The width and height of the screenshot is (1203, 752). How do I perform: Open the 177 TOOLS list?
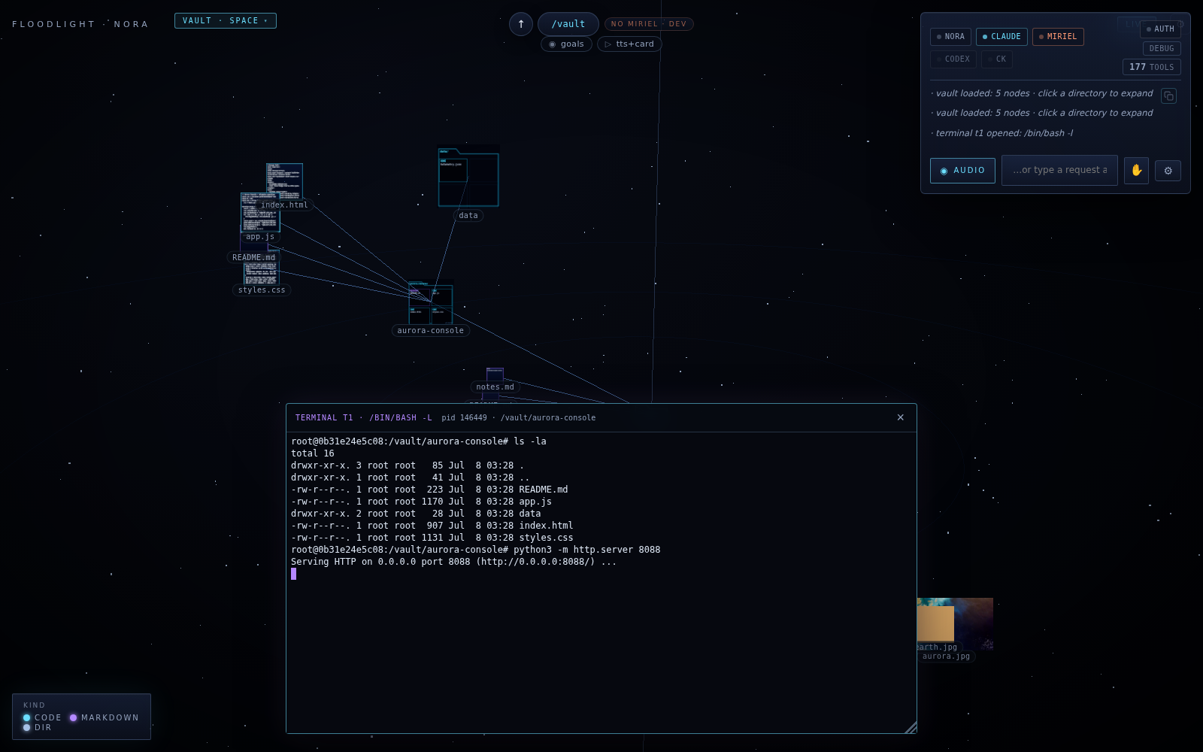1152,67
